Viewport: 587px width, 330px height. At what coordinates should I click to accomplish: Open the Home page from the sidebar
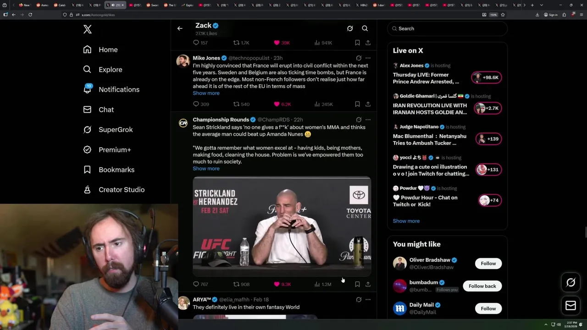[100, 49]
